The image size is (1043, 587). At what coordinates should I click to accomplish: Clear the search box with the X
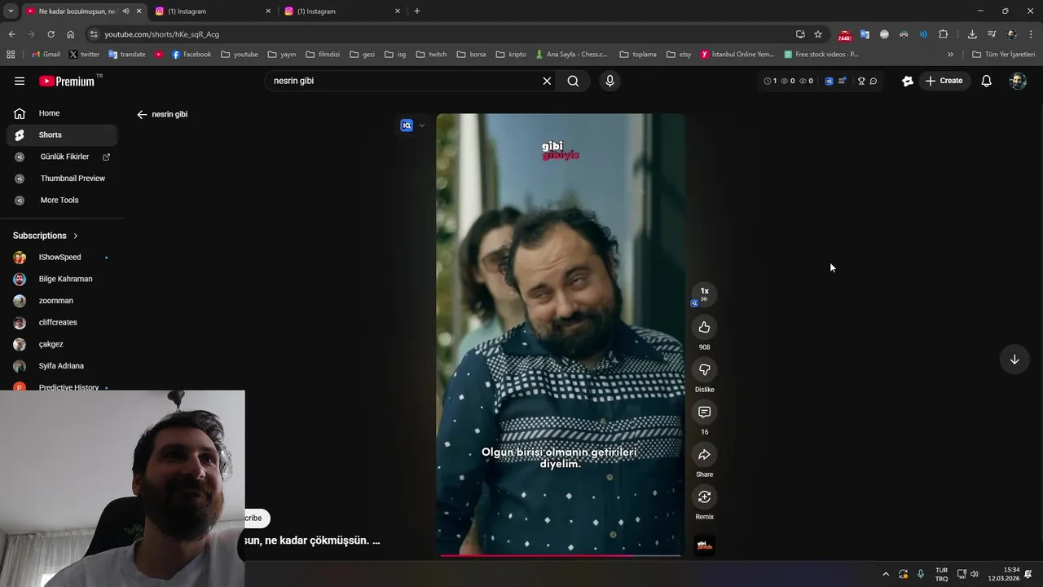click(547, 81)
